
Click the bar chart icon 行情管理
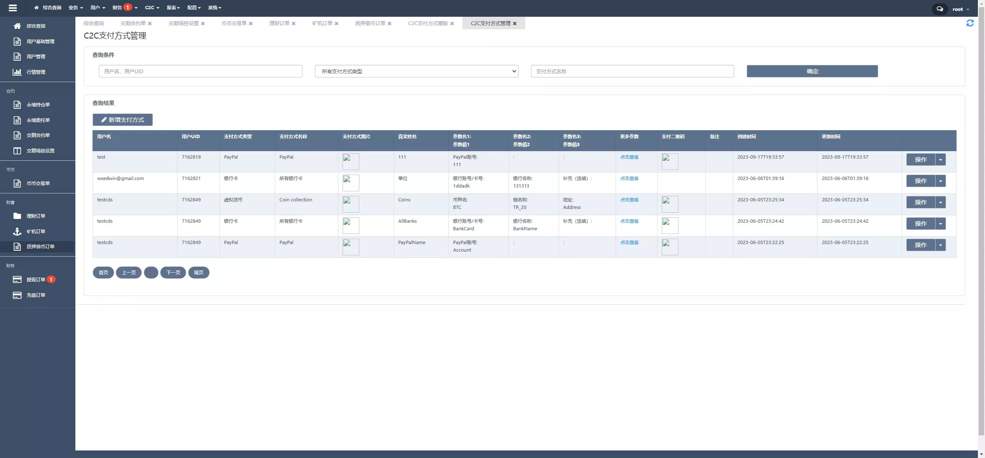click(17, 72)
